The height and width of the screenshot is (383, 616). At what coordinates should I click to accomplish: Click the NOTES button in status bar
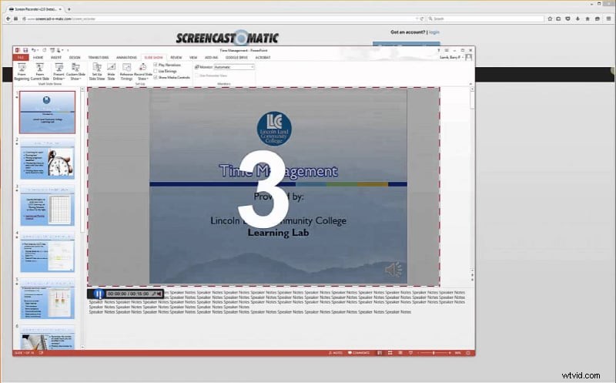(x=336, y=353)
